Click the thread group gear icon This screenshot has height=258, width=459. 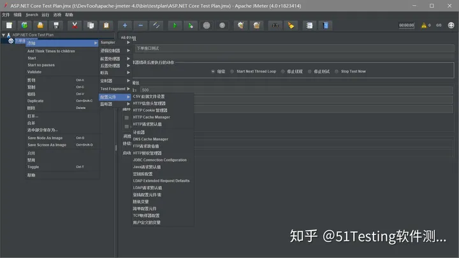tap(11, 41)
